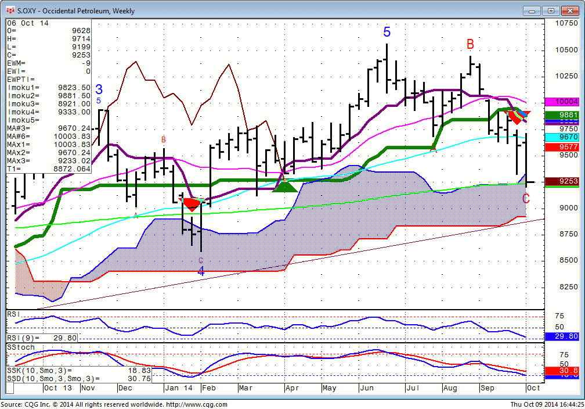Click the 'O= 9628' open value row
The width and height of the screenshot is (585, 409).
(49, 31)
